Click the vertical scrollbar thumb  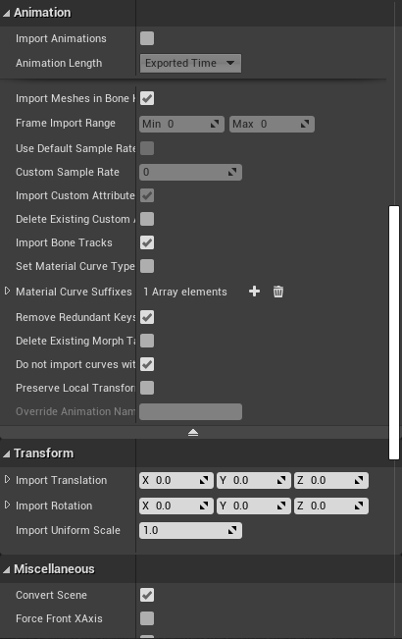tap(394, 333)
